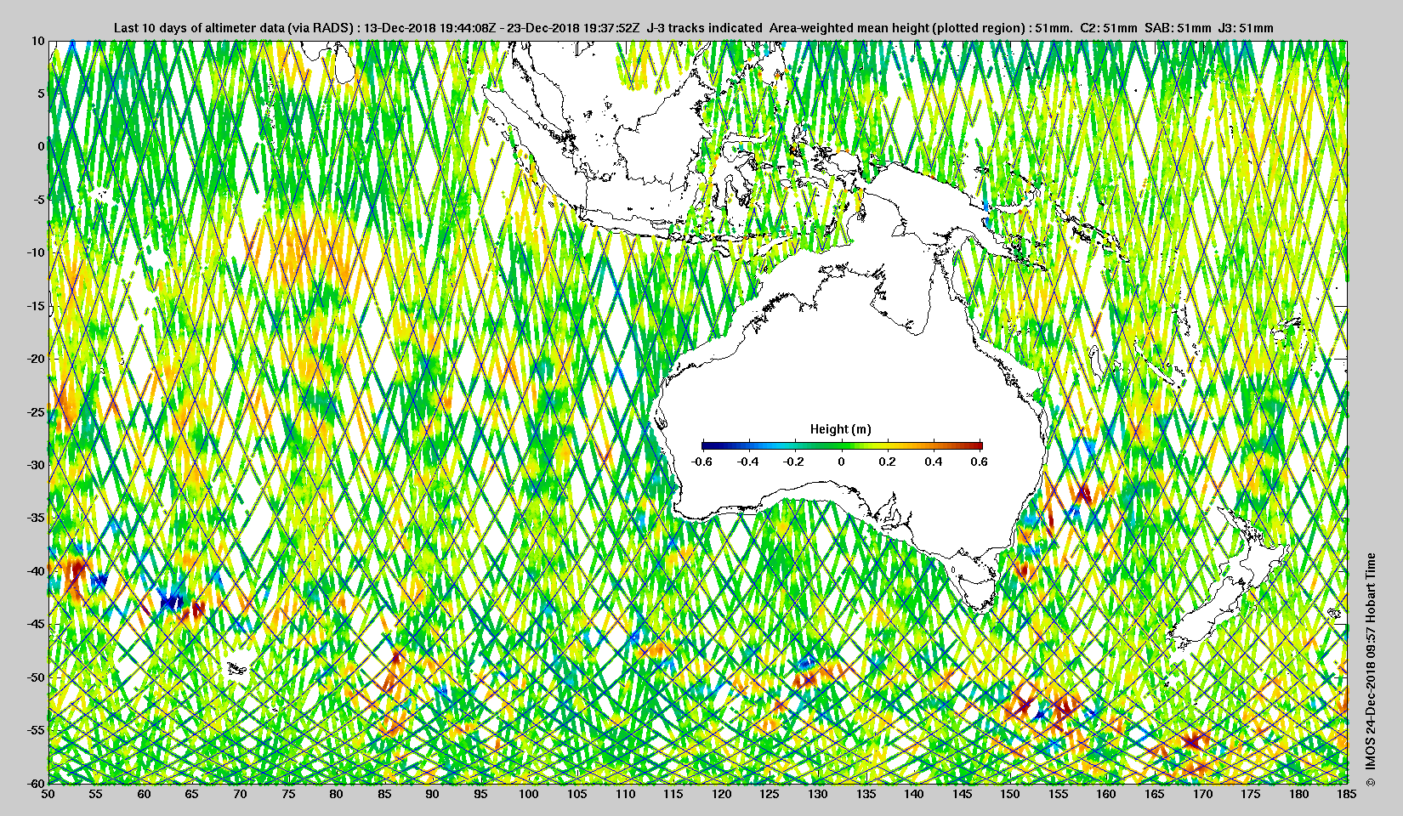1403x816 pixels.
Task: Click the start timestamp 13-Dec-2018 19:44:08Z
Action: point(429,27)
